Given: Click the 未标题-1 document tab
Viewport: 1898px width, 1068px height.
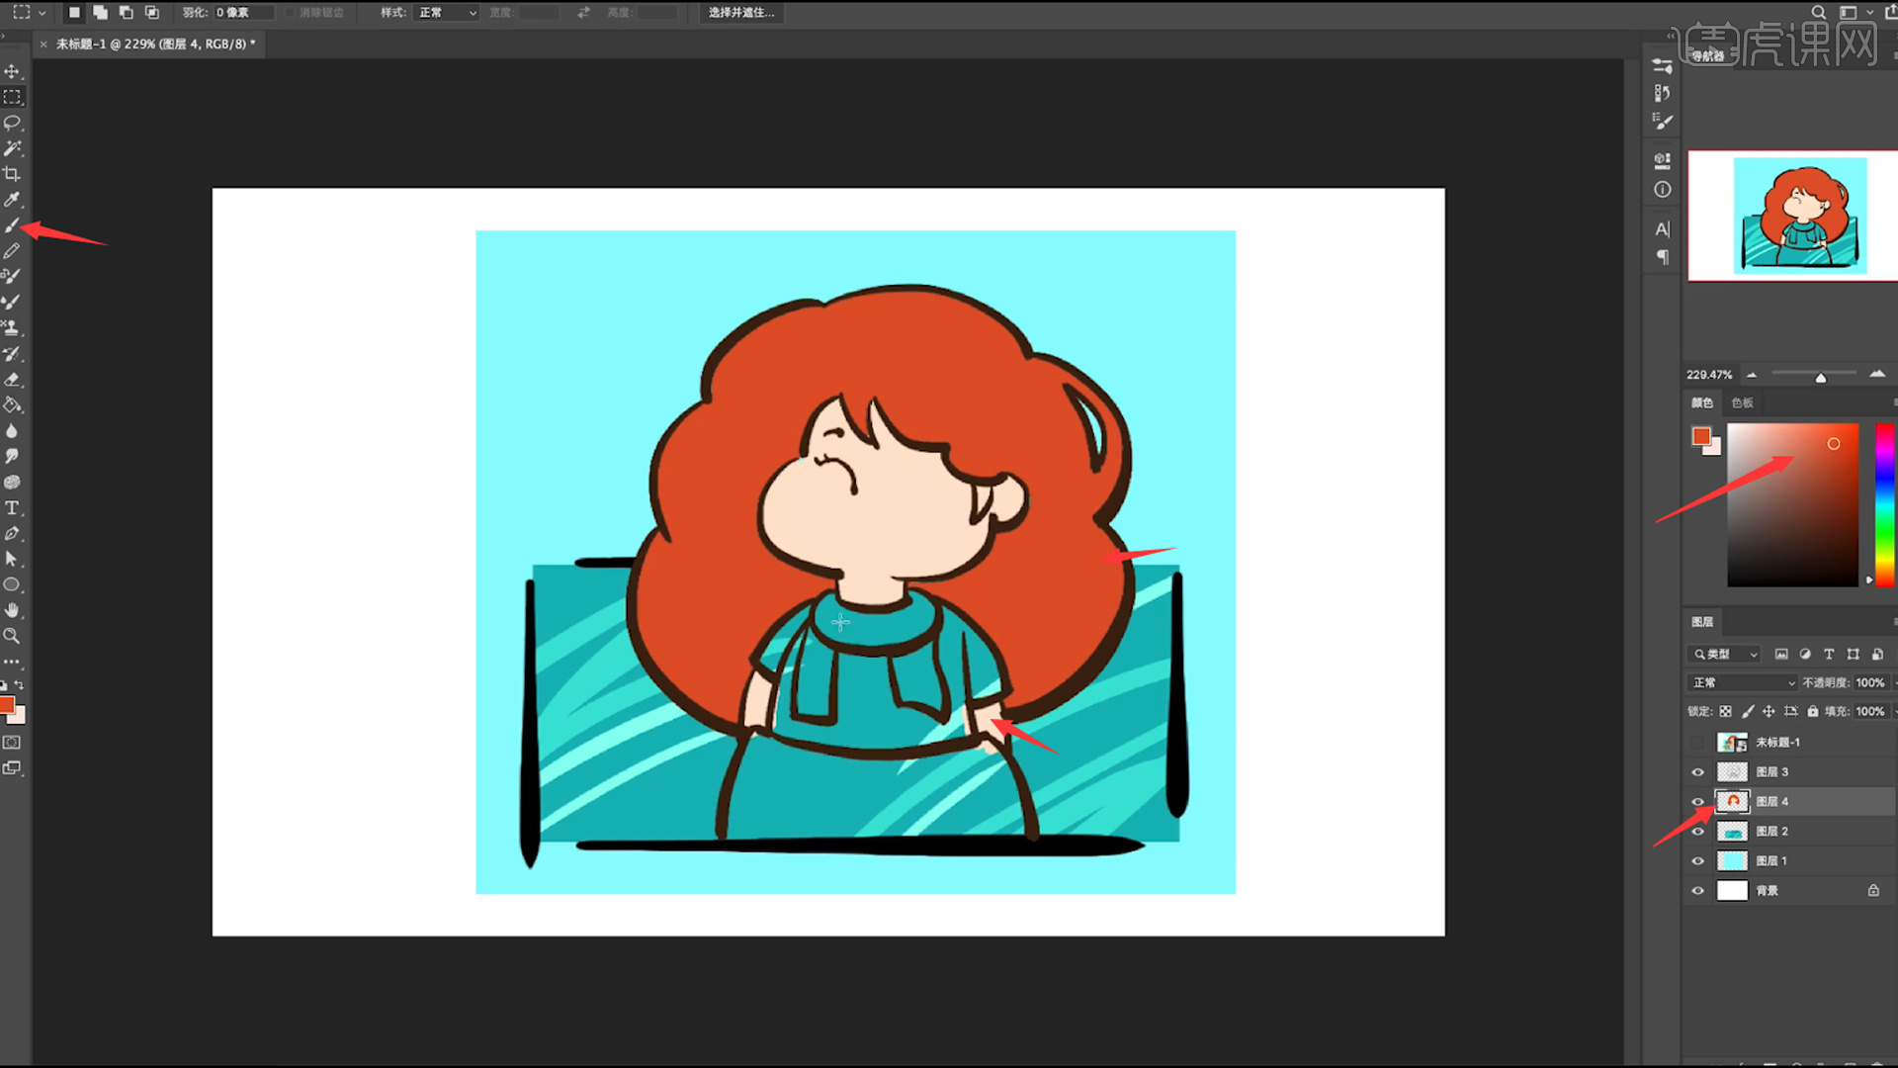Looking at the screenshot, I should pyautogui.click(x=155, y=44).
